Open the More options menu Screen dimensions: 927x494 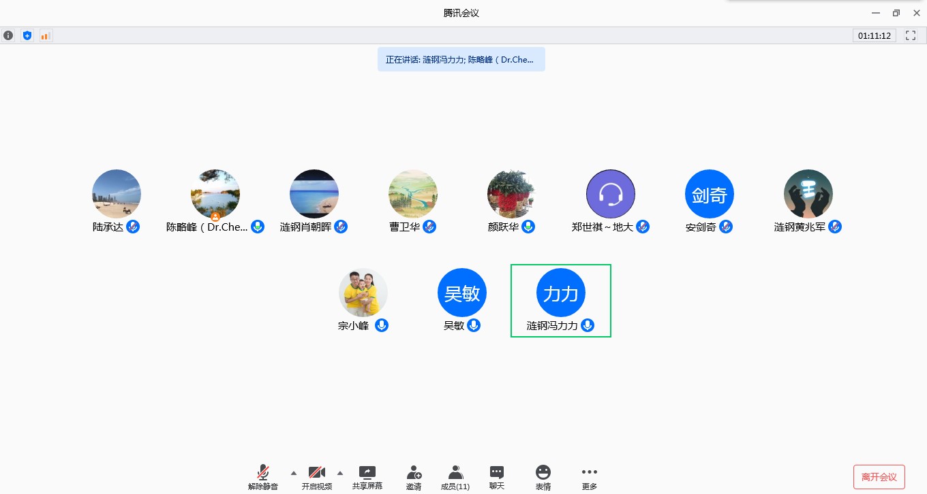coord(590,477)
